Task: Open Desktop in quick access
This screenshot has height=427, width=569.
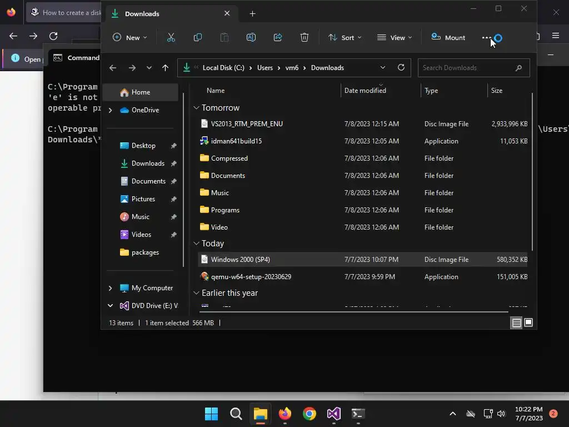Action: click(143, 146)
